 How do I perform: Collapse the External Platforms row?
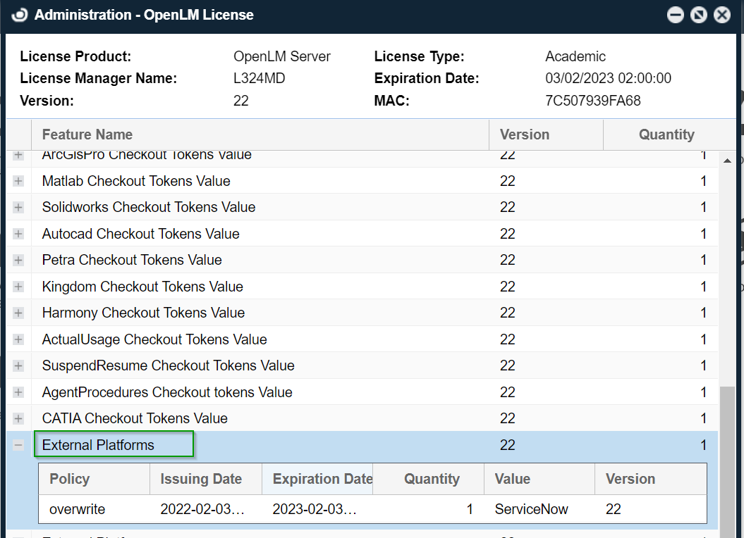[18, 445]
